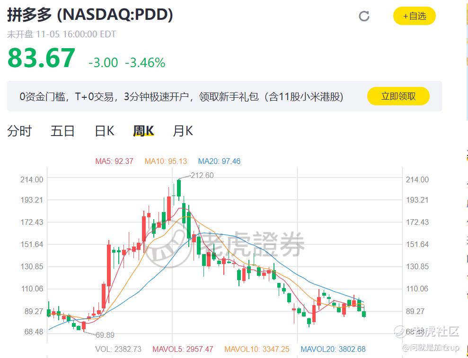The width and height of the screenshot is (468, 358).
Task: Click the lowest candle near 69.89
Action: point(84,325)
